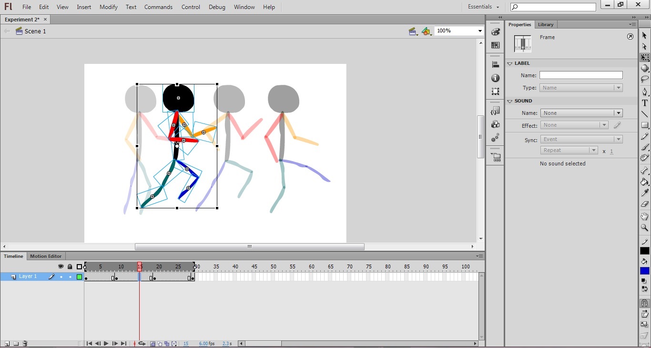651x348 pixels.
Task: Go to first frame button
Action: click(x=89, y=344)
